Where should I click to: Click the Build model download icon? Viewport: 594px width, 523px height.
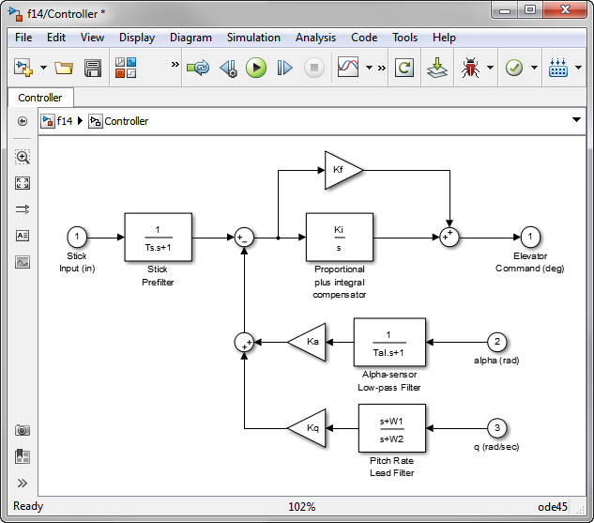pos(436,68)
